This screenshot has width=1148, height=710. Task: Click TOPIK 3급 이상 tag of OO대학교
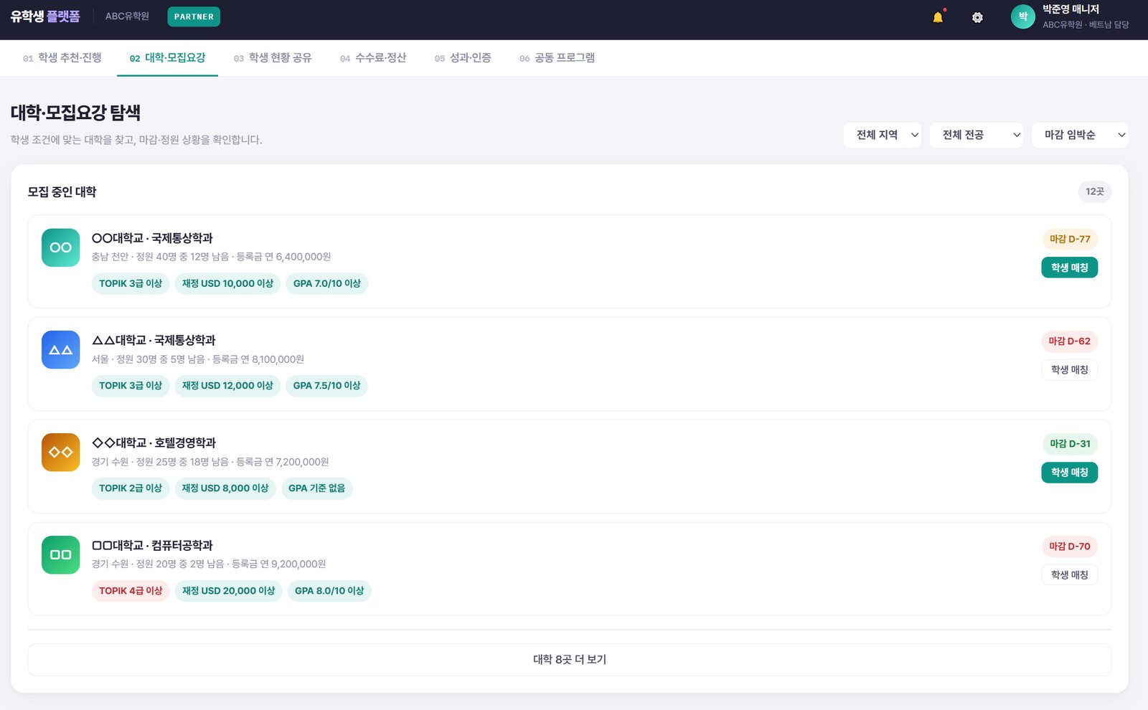[131, 284]
